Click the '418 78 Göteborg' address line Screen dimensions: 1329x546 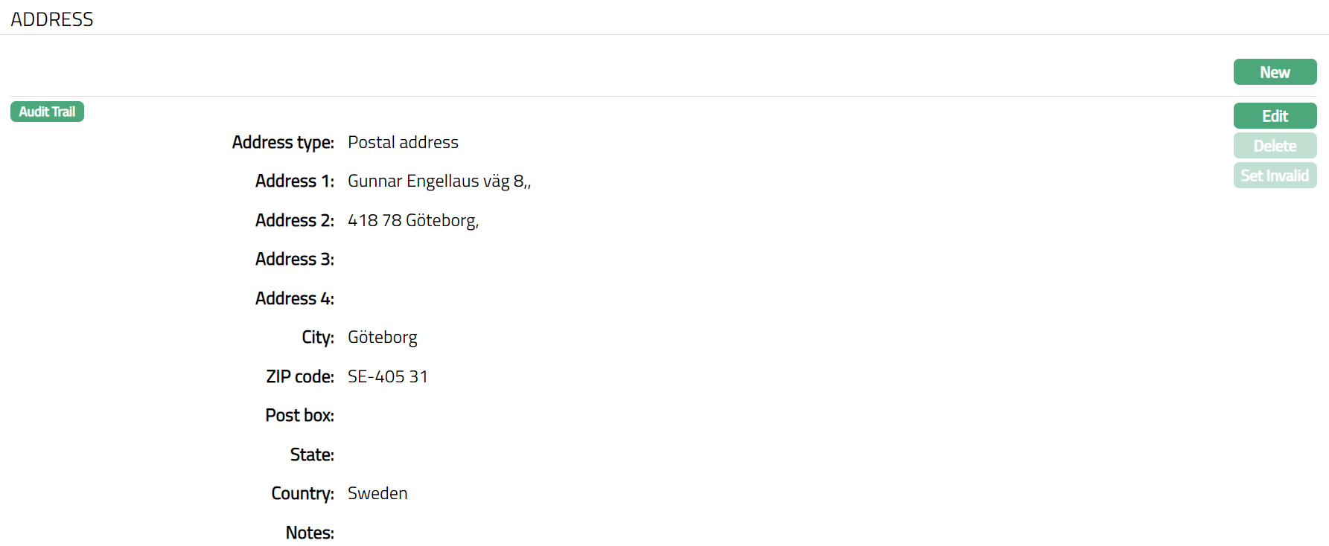pos(412,221)
